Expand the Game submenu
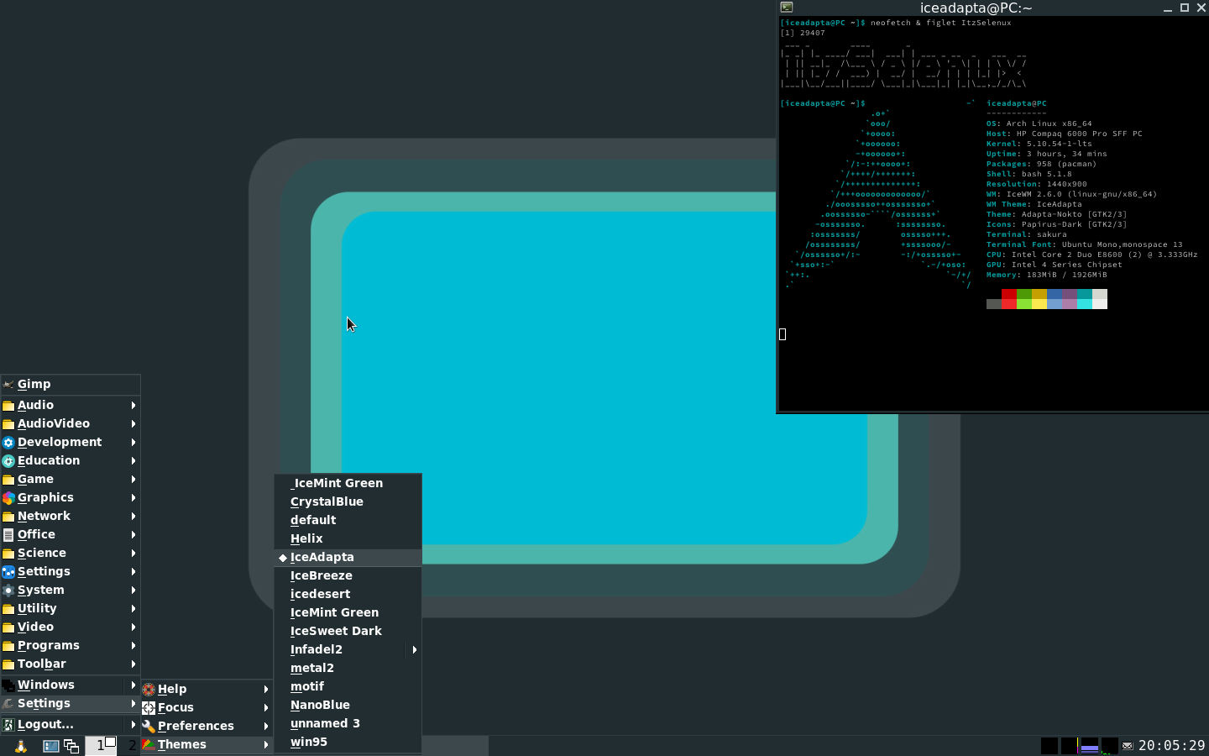This screenshot has width=1209, height=756. point(71,479)
